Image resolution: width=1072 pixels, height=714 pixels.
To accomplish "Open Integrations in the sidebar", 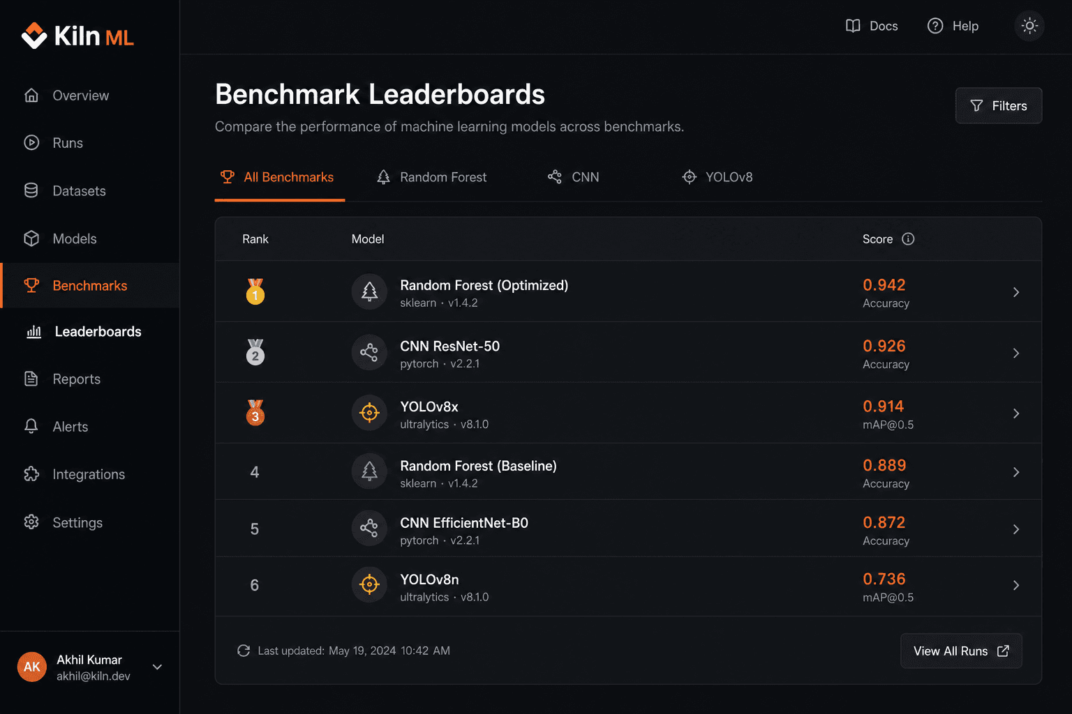I will [89, 474].
